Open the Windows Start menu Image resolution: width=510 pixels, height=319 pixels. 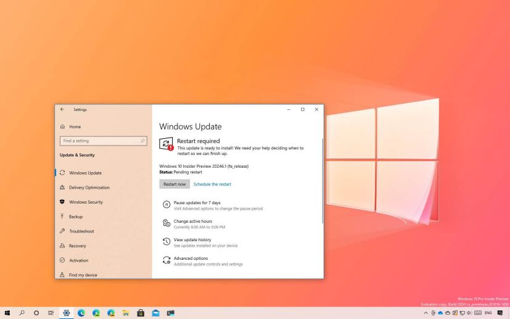click(x=7, y=313)
